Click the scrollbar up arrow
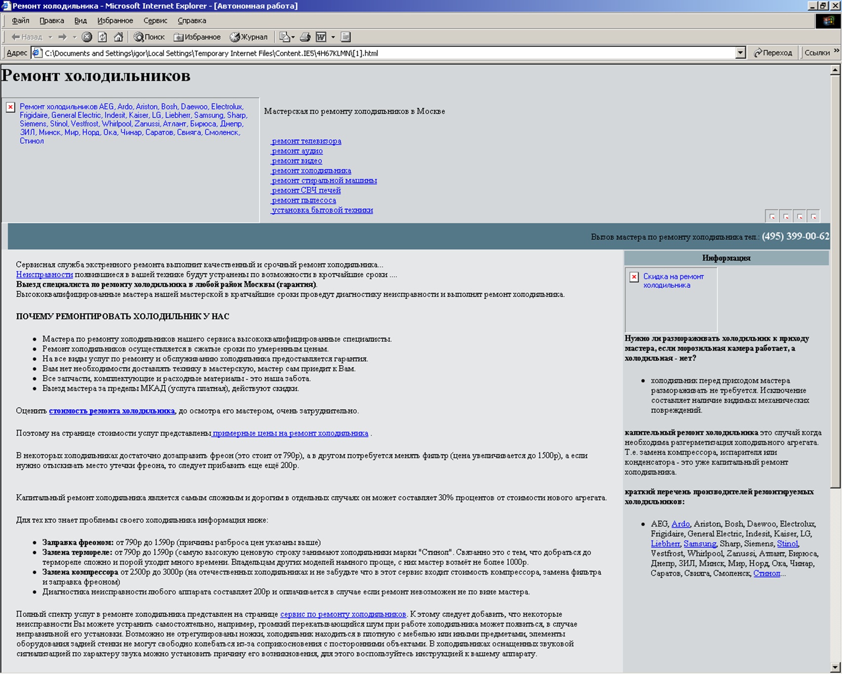The height and width of the screenshot is (674, 842). click(835, 70)
